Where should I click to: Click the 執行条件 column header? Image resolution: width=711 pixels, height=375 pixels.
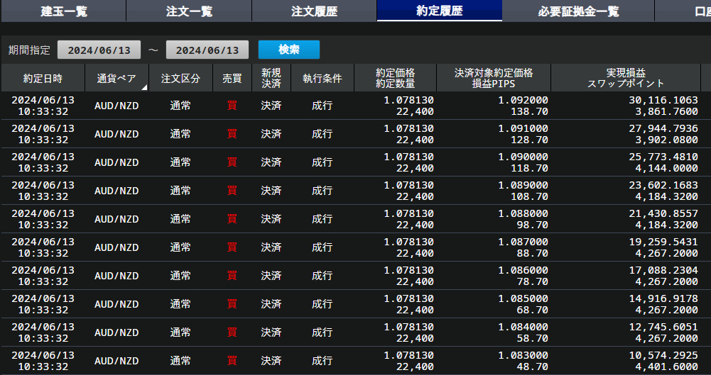point(322,78)
